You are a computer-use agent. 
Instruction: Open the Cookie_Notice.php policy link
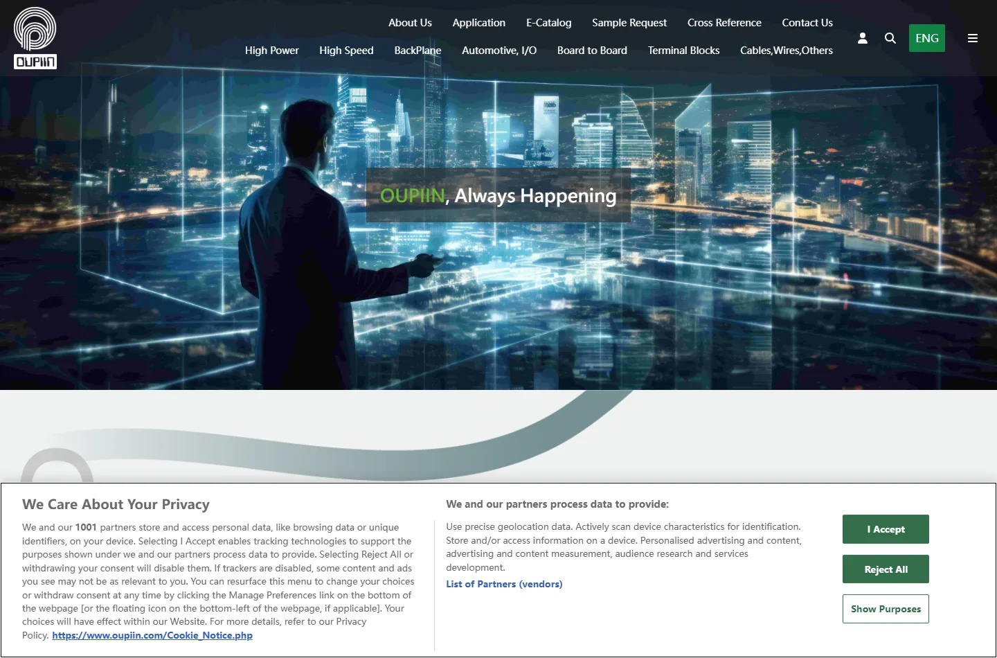click(152, 635)
